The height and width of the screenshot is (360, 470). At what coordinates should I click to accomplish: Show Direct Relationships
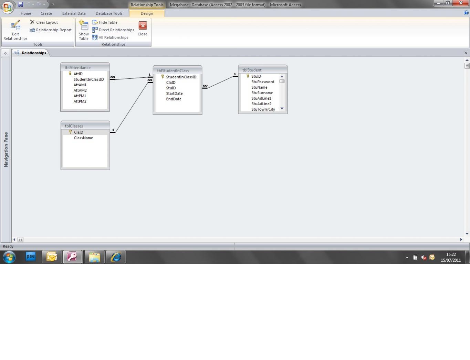[113, 30]
